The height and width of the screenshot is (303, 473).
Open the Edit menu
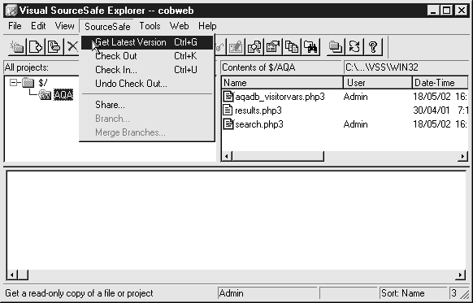[x=38, y=26]
